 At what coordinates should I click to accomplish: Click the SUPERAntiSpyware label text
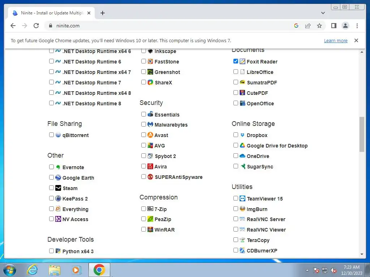pyautogui.click(x=178, y=177)
